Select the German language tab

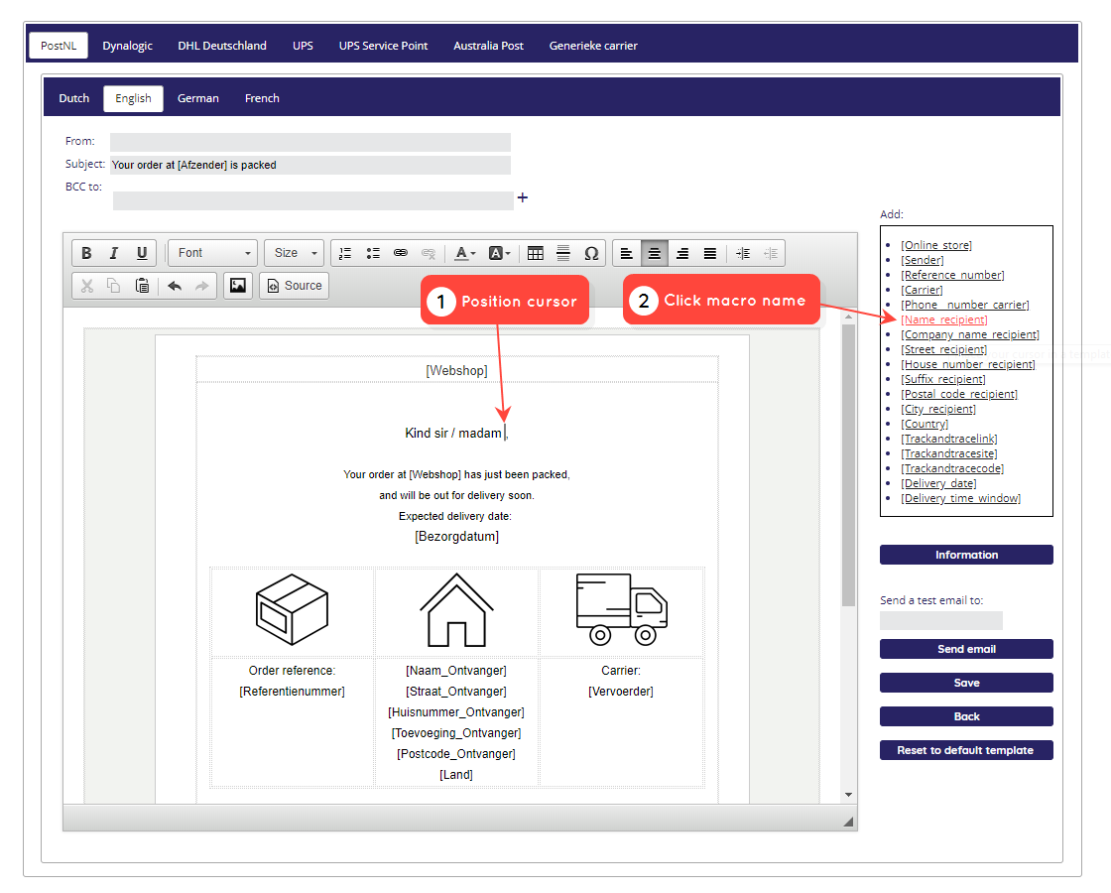click(197, 98)
